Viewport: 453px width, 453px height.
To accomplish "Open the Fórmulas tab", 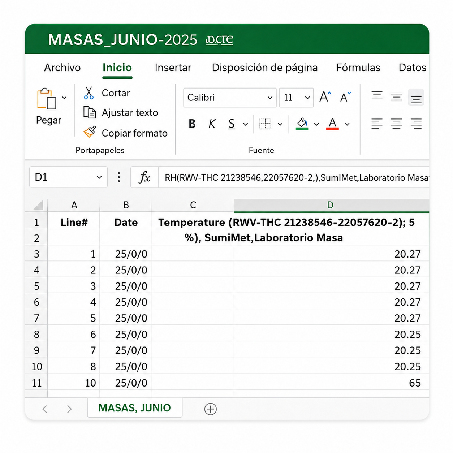I will pyautogui.click(x=358, y=68).
